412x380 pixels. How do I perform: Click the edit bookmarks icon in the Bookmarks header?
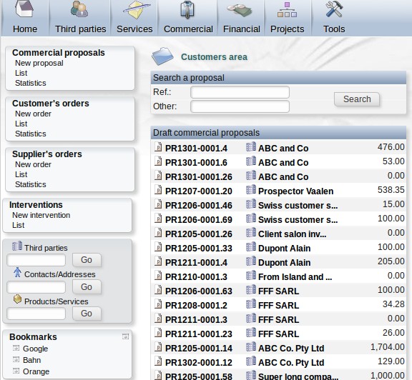click(x=126, y=336)
